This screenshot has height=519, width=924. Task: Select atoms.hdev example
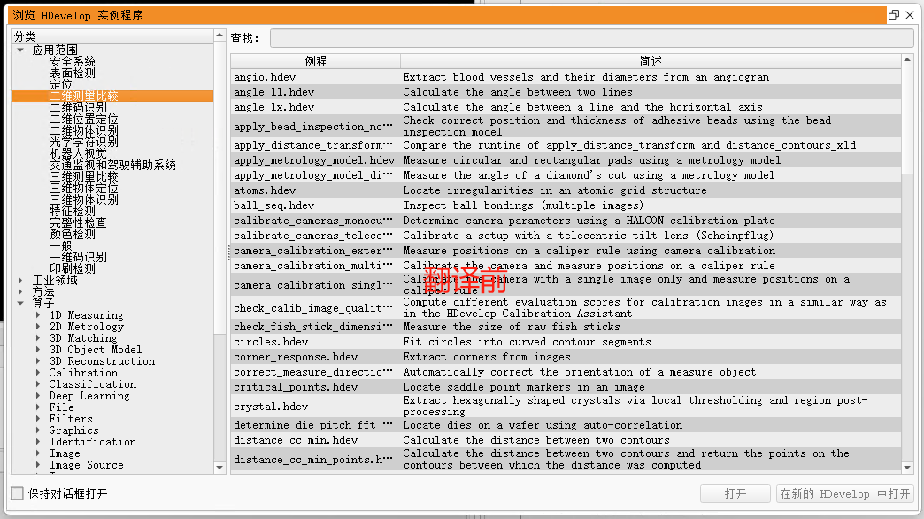tap(566, 190)
